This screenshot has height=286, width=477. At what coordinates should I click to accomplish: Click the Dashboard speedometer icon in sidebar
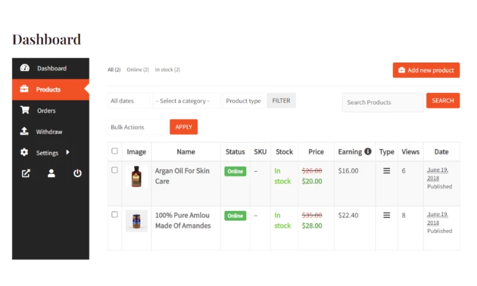(x=24, y=68)
